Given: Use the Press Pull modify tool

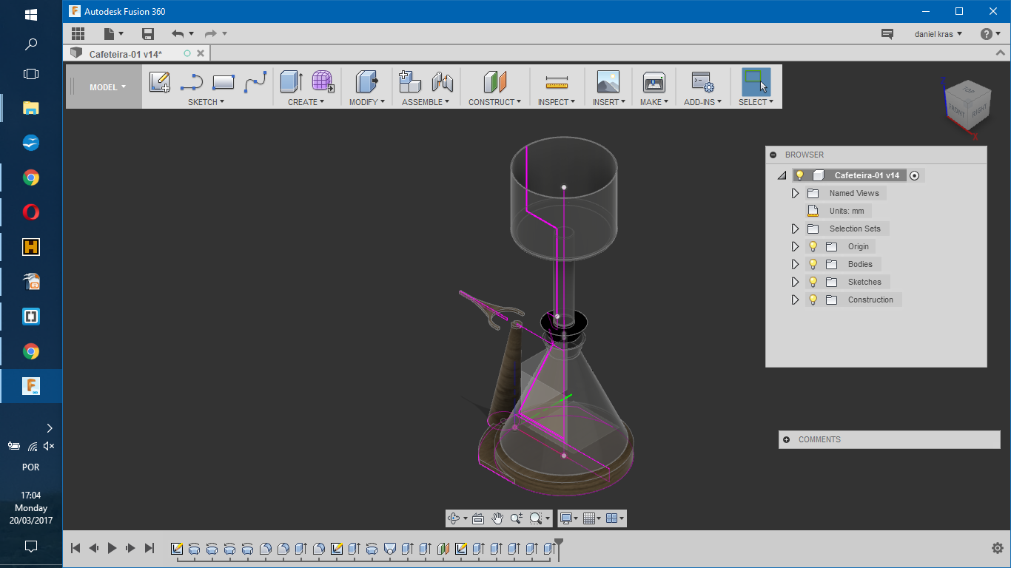Looking at the screenshot, I should pyautogui.click(x=366, y=81).
